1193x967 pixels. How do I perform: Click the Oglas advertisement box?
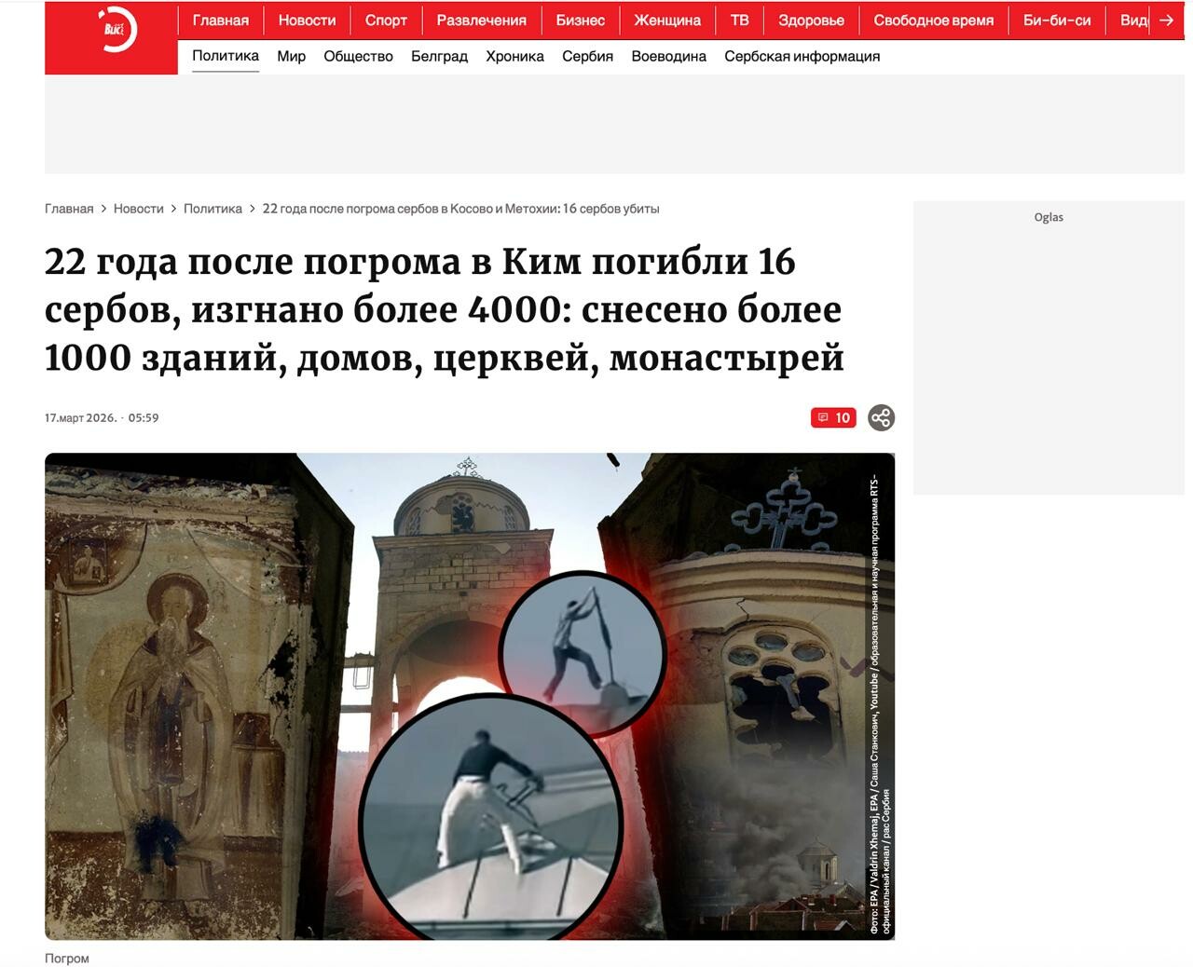1049,347
